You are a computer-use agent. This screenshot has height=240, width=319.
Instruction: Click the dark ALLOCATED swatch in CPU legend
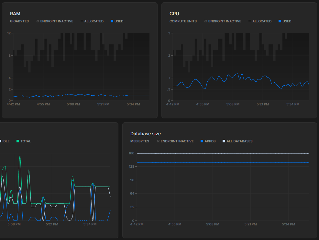pos(250,21)
